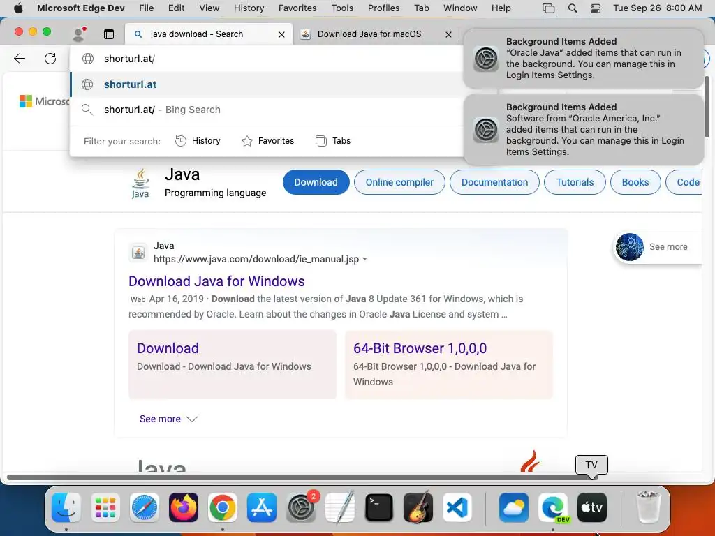Click the Microsoft Bing logo
Image resolution: width=715 pixels, height=536 pixels.
pos(44,101)
